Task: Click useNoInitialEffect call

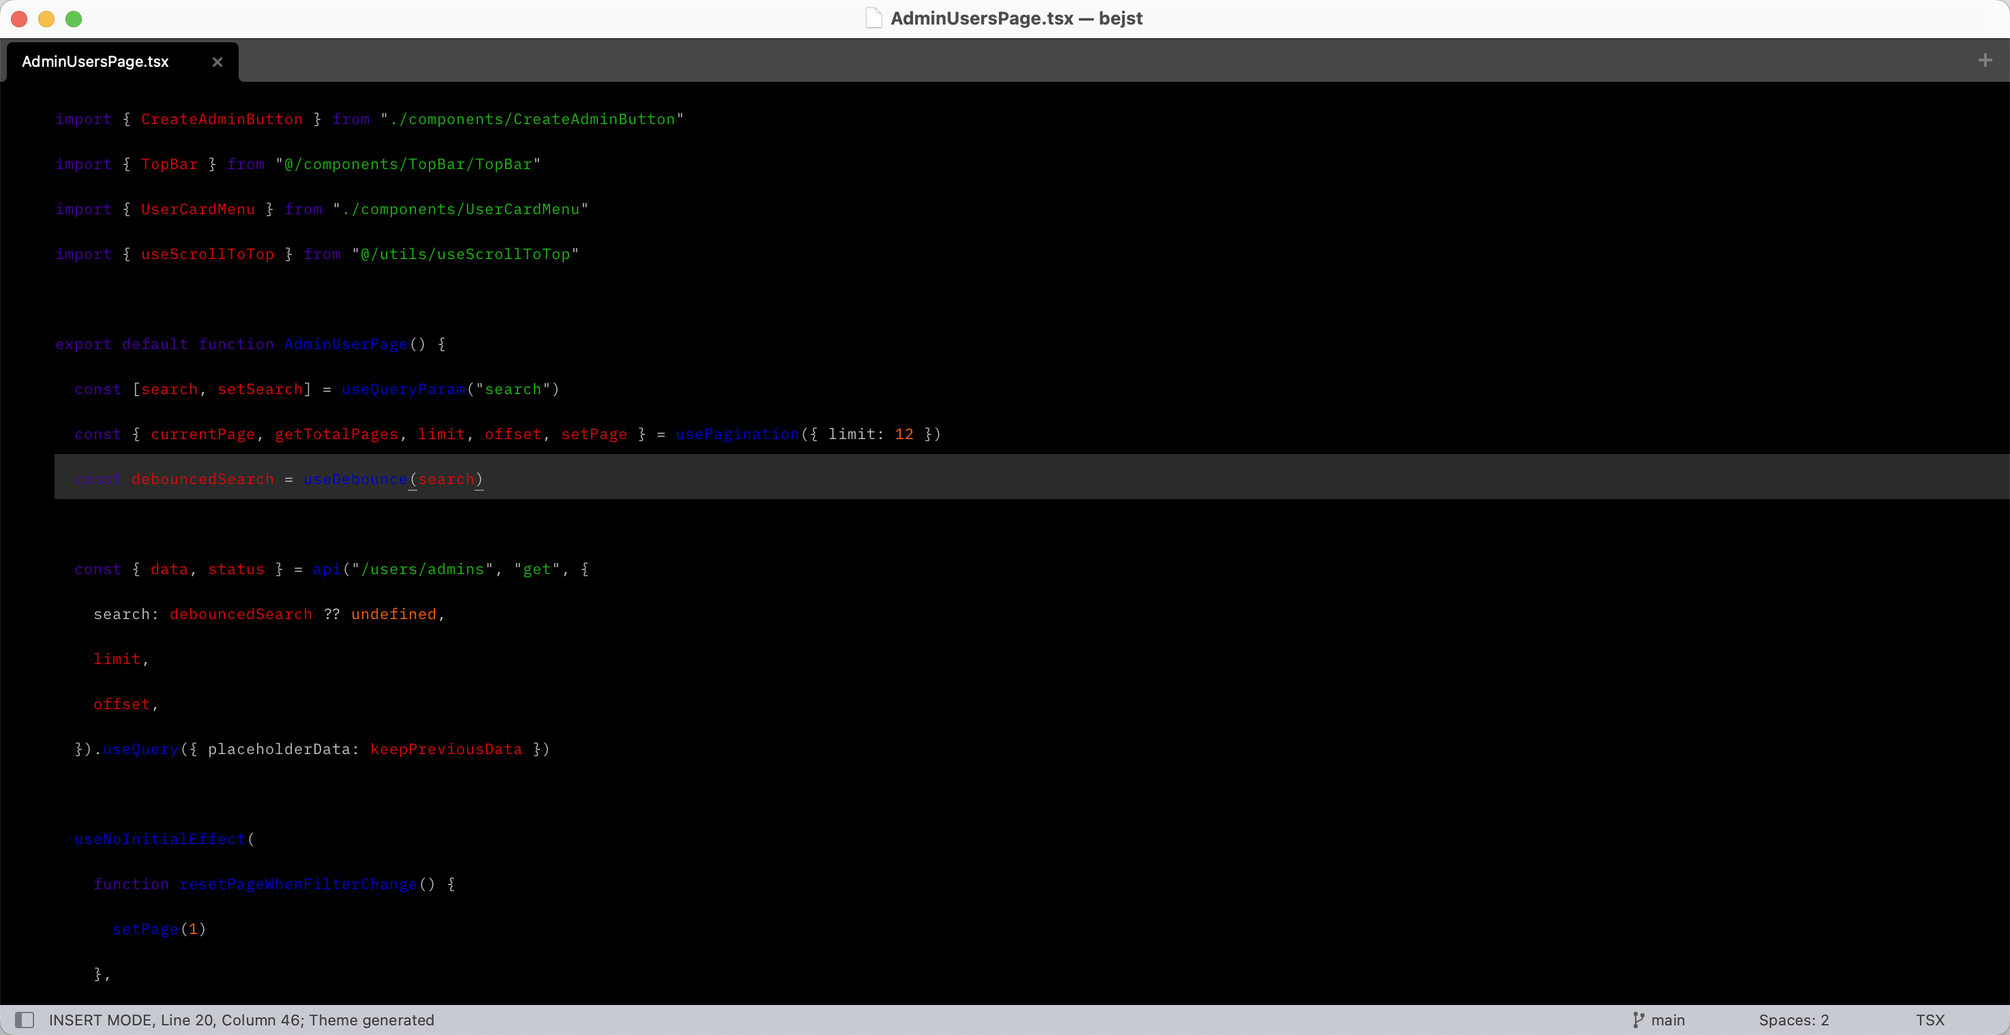Action: click(x=160, y=839)
